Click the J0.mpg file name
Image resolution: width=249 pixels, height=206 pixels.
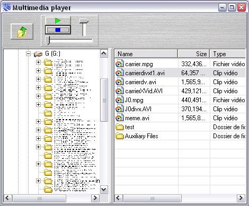pyautogui.click(x=134, y=100)
